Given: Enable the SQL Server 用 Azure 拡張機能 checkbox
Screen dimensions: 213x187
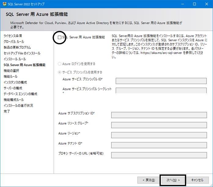Looking at the screenshot, I should [60, 37].
